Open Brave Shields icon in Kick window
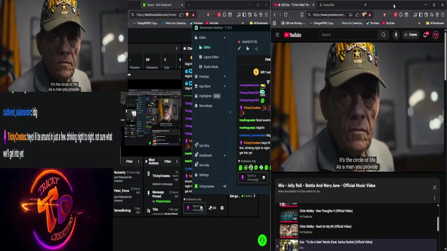This screenshot has height=251, width=447. click(187, 15)
